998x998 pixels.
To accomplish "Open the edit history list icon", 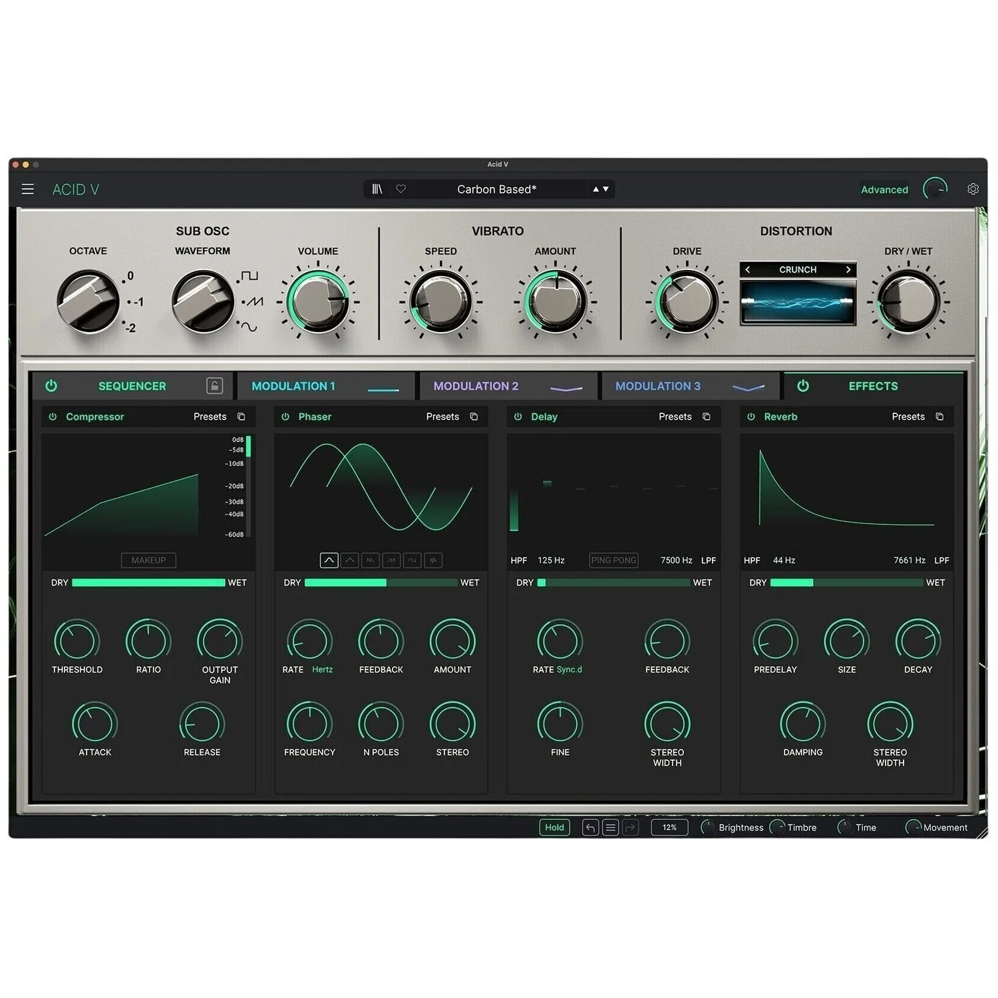I will (610, 828).
